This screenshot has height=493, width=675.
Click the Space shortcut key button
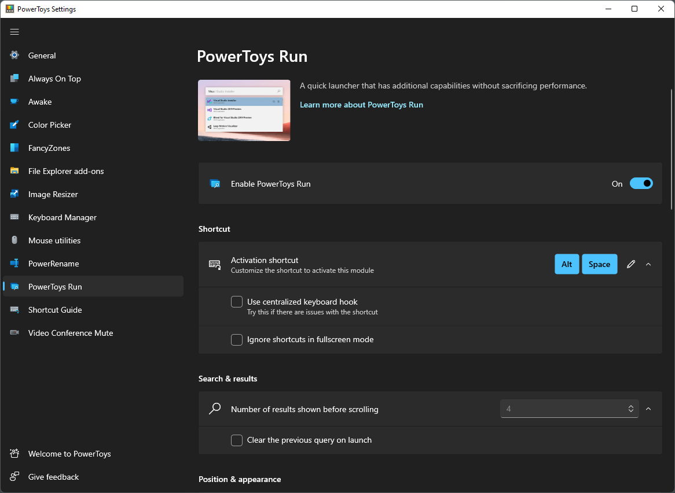599,264
